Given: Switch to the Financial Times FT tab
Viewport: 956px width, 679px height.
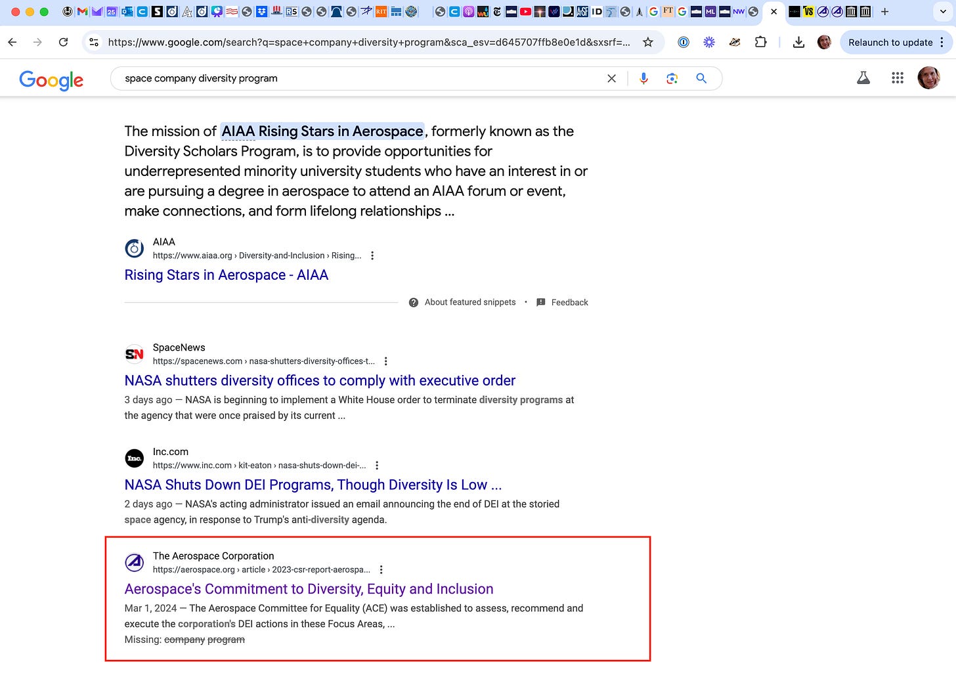Looking at the screenshot, I should coord(668,11).
